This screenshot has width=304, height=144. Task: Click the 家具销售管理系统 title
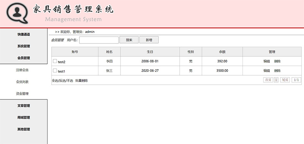click(x=73, y=9)
